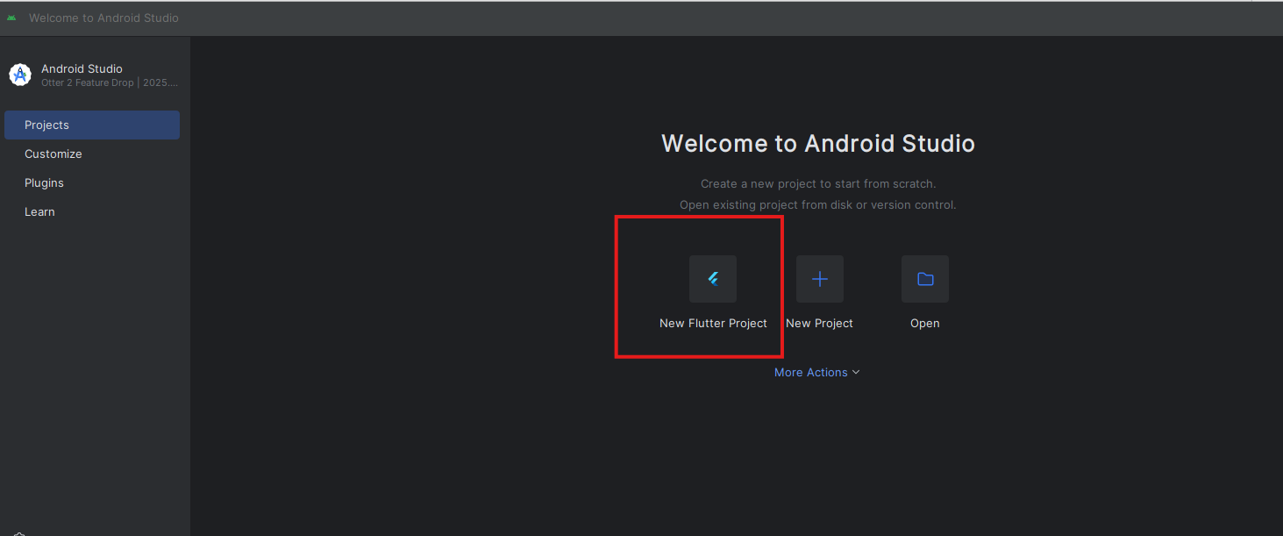The width and height of the screenshot is (1283, 536).
Task: Click the 'Open existing project from disk' description
Action: tap(817, 204)
